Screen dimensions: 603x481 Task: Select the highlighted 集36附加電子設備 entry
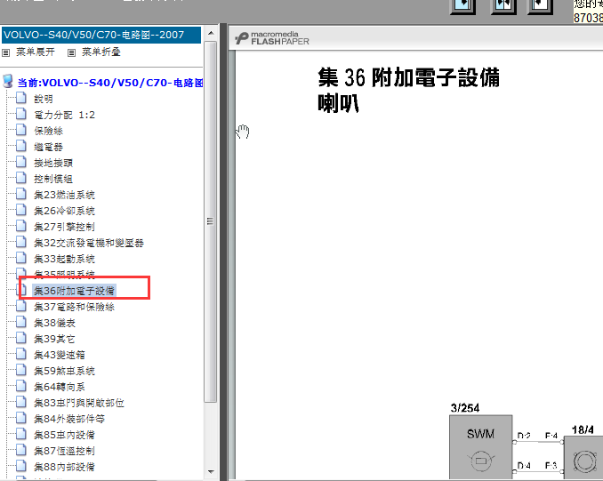[74, 291]
